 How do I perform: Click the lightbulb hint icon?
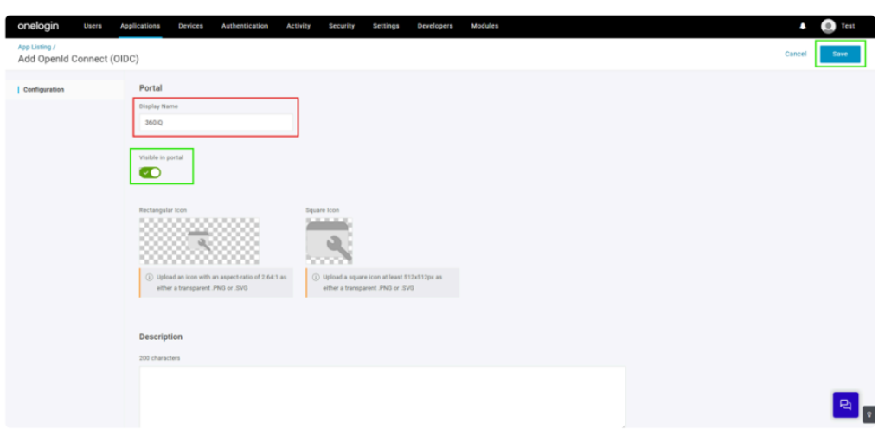(x=869, y=413)
